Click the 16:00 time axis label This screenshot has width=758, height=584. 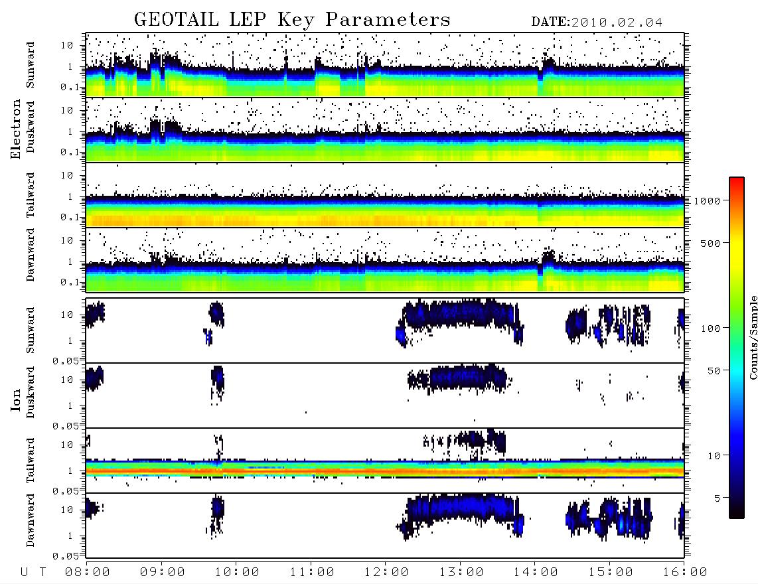(x=685, y=573)
